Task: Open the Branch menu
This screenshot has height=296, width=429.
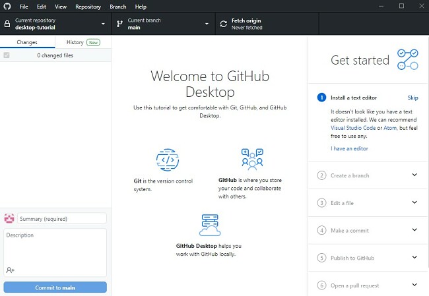Action: 118,7
